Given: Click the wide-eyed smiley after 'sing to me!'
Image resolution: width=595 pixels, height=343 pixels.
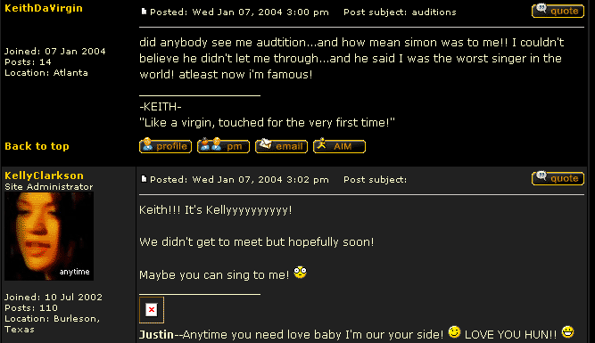Looking at the screenshot, I should 300,272.
